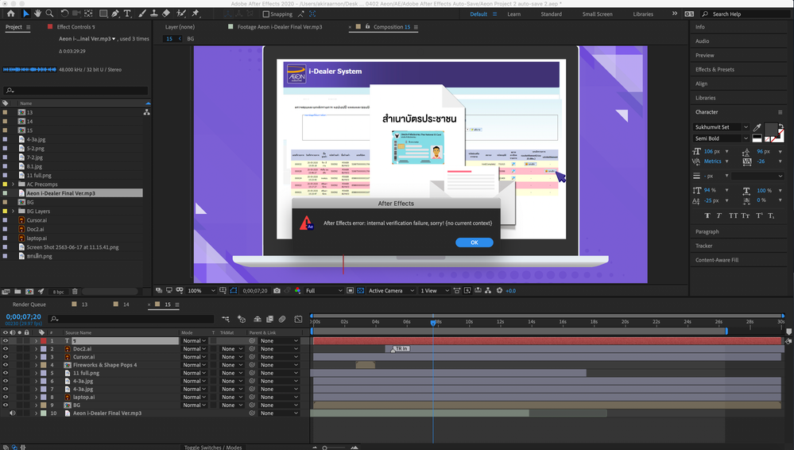This screenshot has height=450, width=794.
Task: Hide the laptop.ai layer eye icon
Action: [x=6, y=397]
